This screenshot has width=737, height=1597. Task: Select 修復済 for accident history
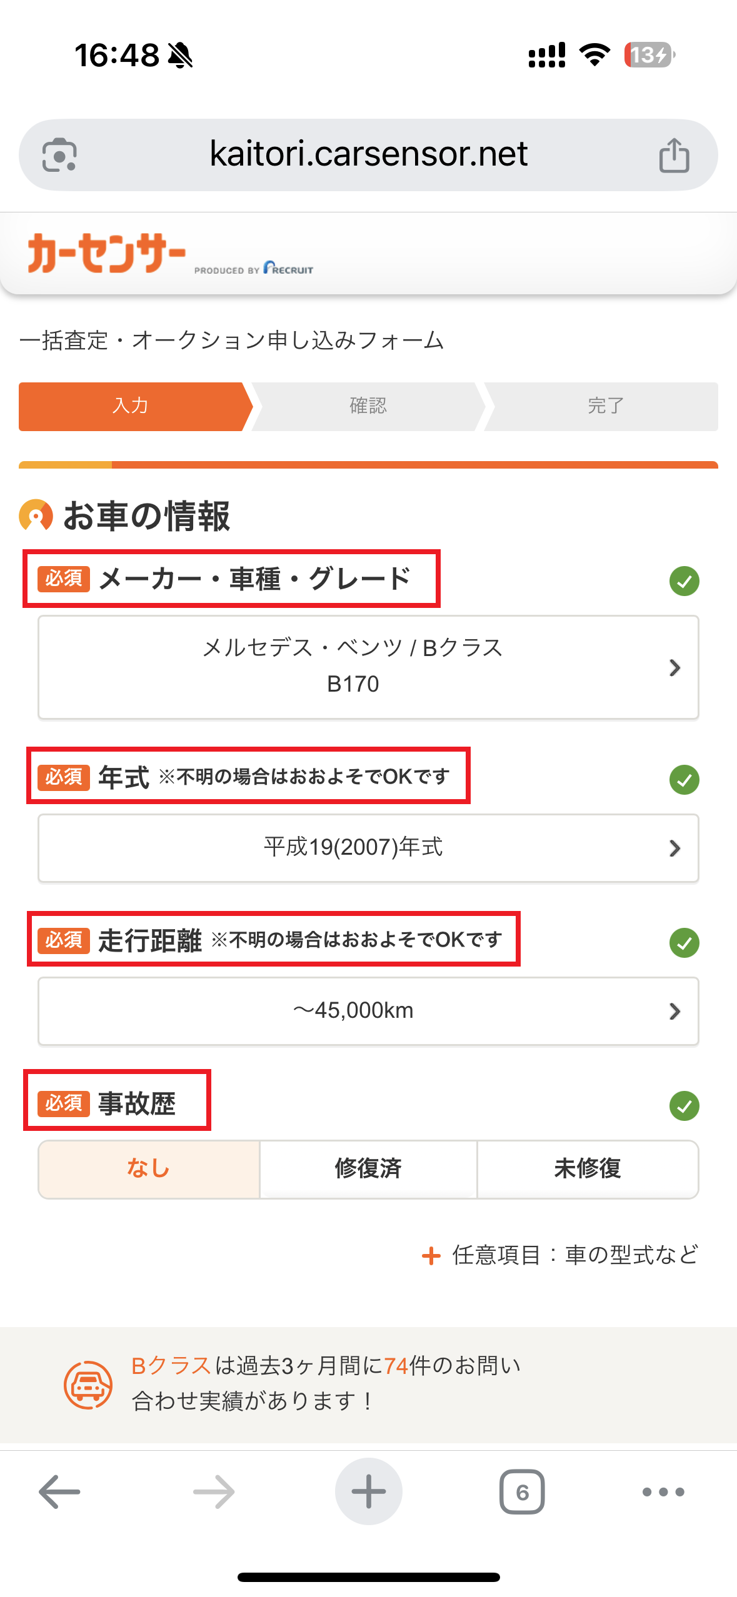[x=368, y=1168]
